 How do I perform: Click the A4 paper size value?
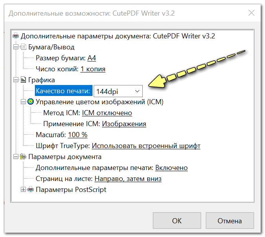click(x=92, y=58)
